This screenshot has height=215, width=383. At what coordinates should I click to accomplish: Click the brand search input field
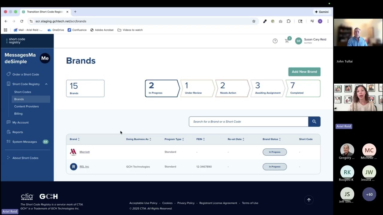(249, 122)
